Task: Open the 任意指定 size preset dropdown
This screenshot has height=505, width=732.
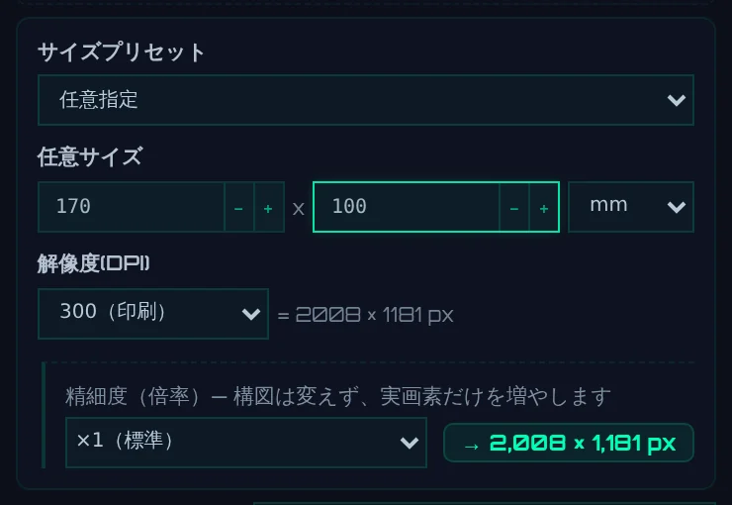Action: coord(366,100)
